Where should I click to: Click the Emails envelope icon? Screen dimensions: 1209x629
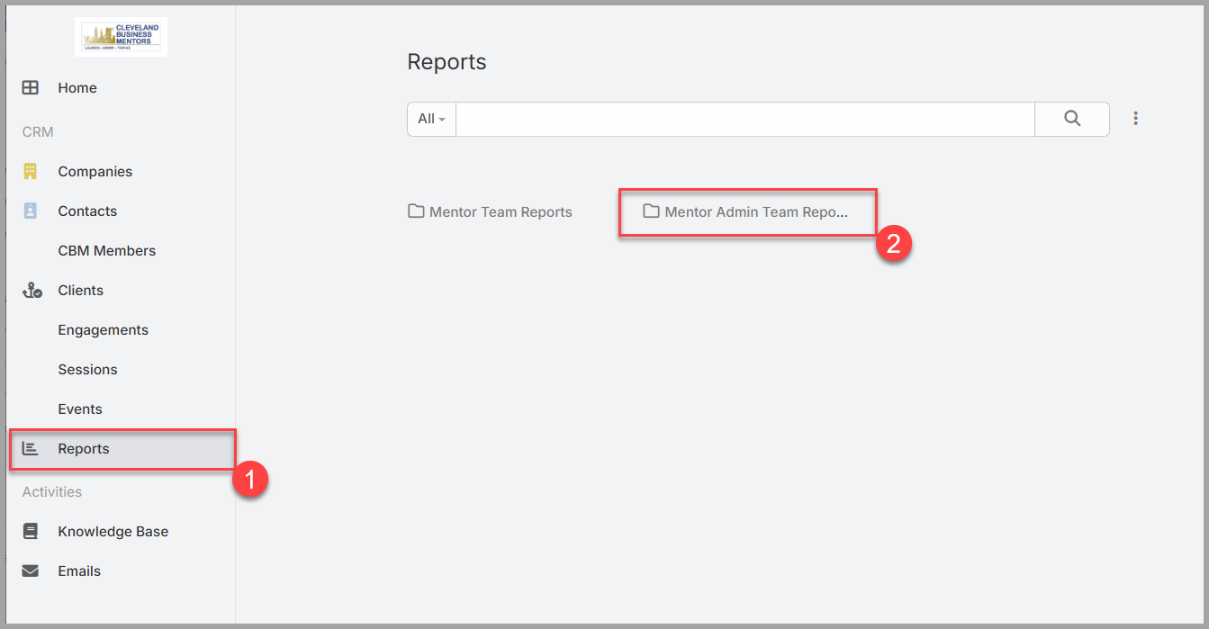tap(31, 571)
